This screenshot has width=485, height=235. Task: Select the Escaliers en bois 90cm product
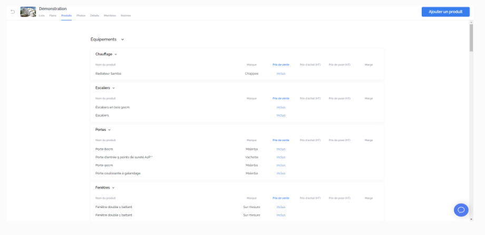[112, 107]
